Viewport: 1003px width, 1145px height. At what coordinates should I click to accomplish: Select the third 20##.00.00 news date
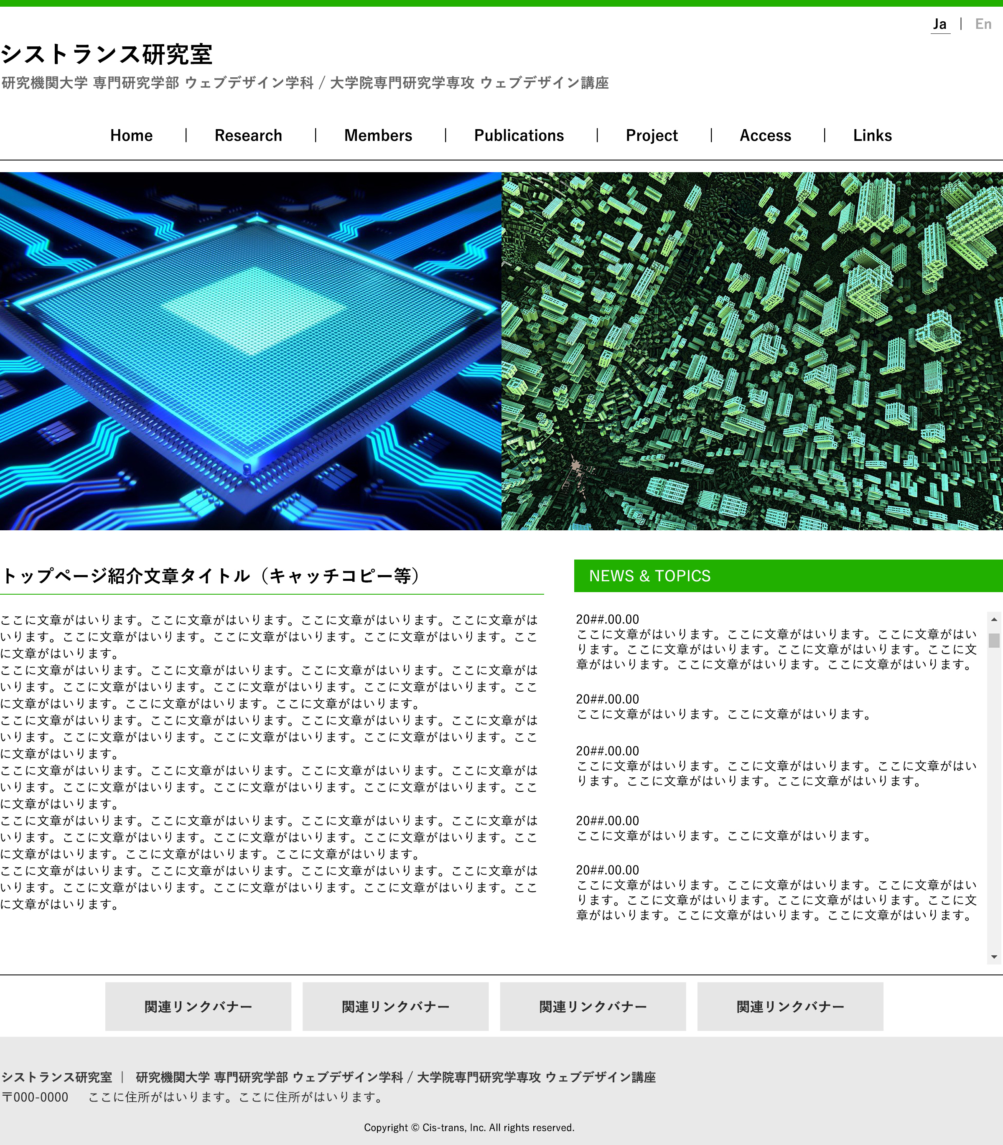tap(607, 751)
